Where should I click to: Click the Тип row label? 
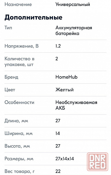pyautogui.click(x=8, y=28)
